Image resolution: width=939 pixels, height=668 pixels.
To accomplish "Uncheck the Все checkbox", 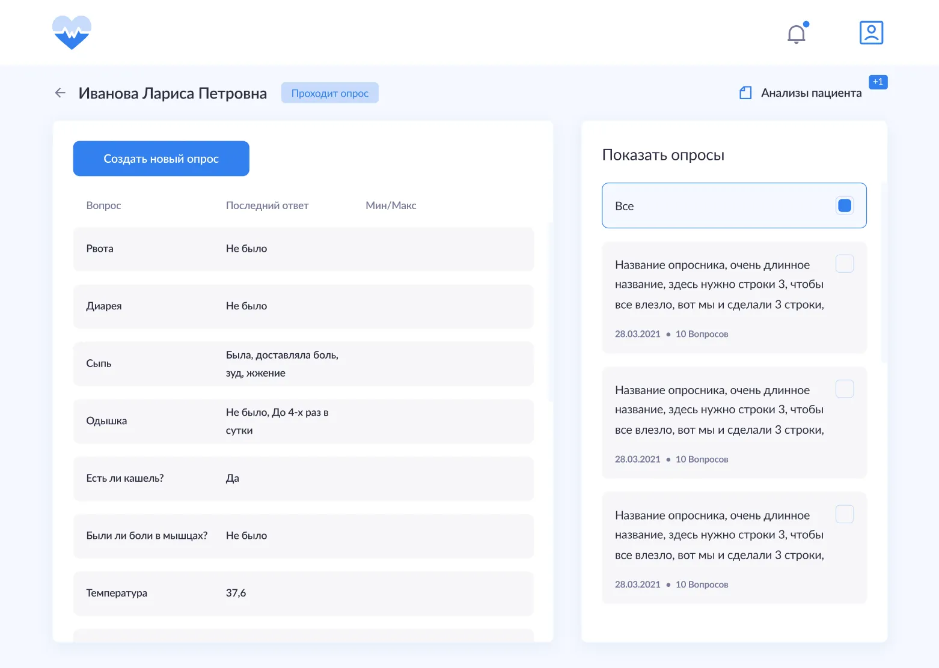I will (x=845, y=205).
